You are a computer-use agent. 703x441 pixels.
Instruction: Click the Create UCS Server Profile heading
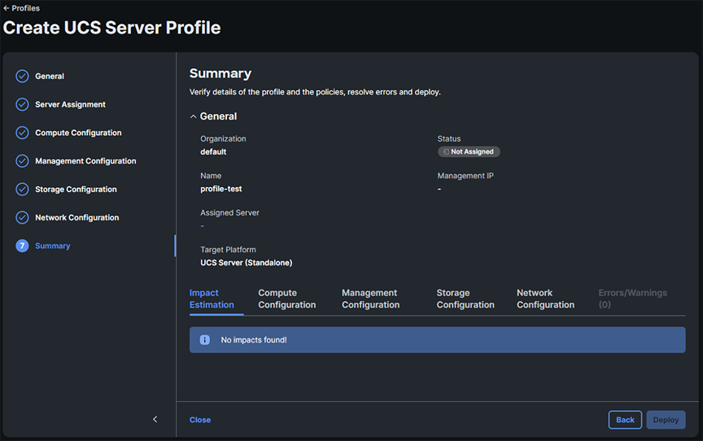[112, 28]
